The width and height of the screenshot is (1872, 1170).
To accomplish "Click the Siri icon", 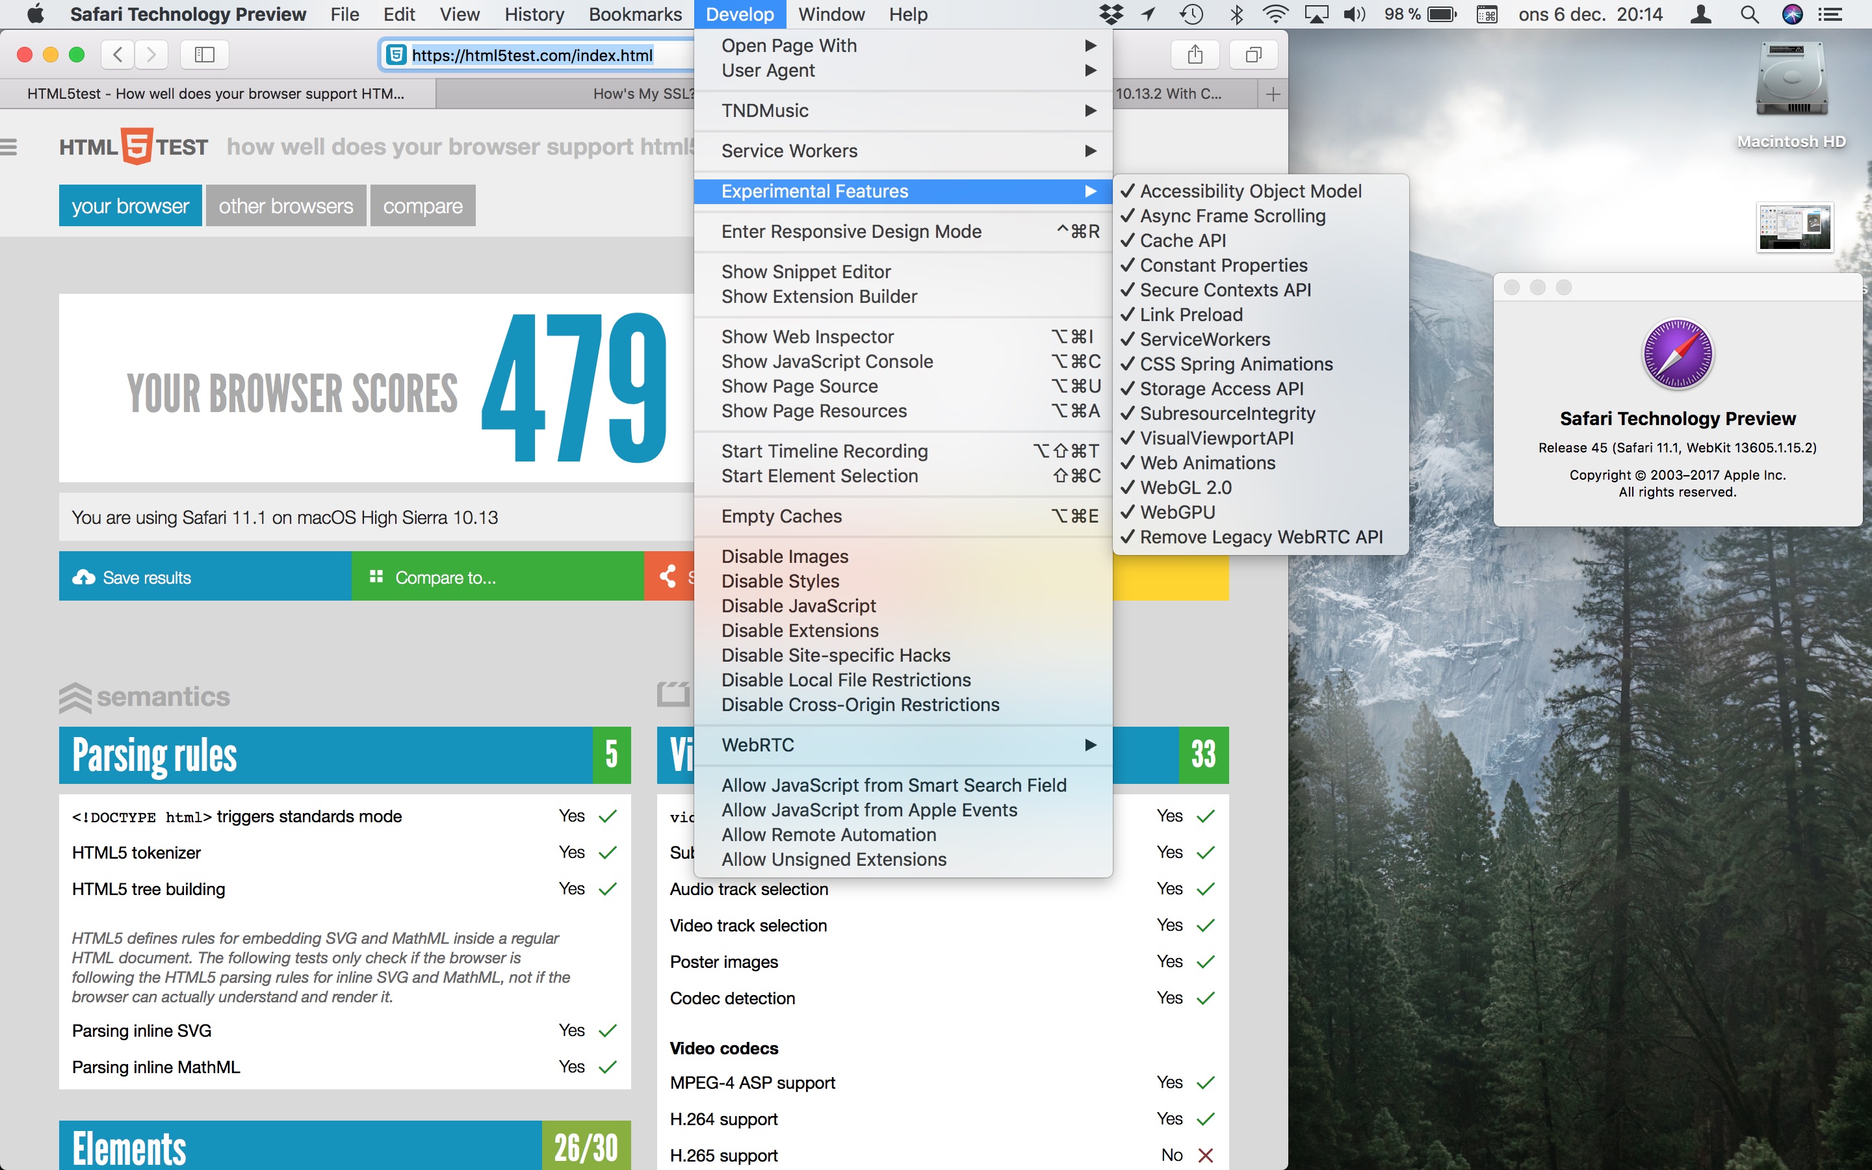I will pos(1791,14).
